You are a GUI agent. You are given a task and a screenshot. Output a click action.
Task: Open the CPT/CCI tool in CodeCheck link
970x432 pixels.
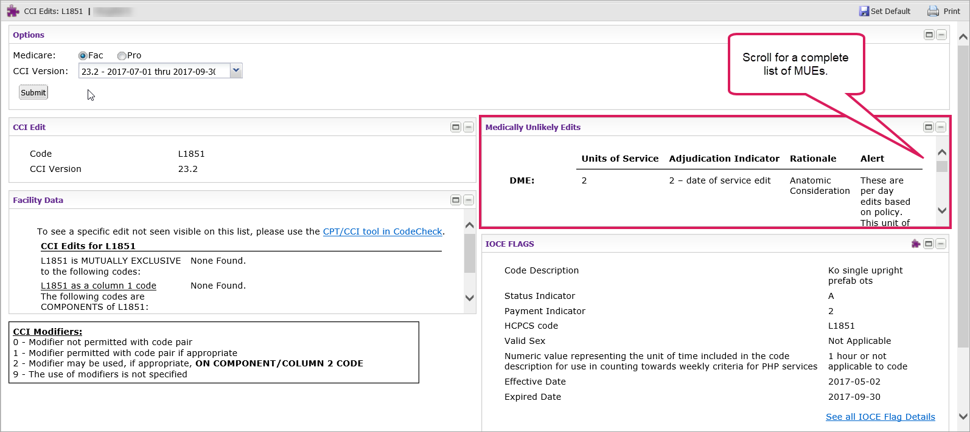click(382, 231)
